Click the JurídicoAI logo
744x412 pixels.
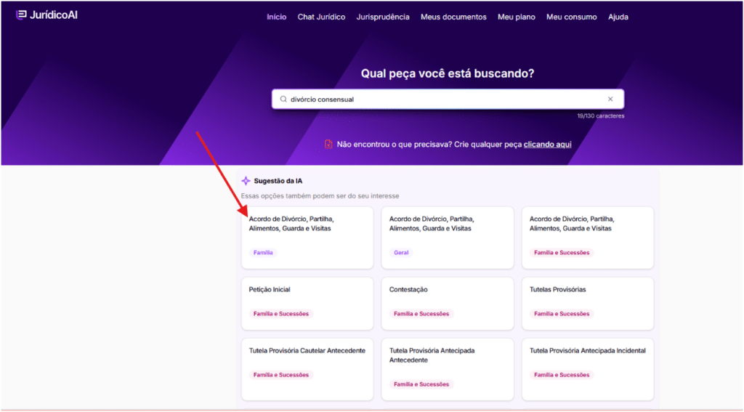coord(46,15)
